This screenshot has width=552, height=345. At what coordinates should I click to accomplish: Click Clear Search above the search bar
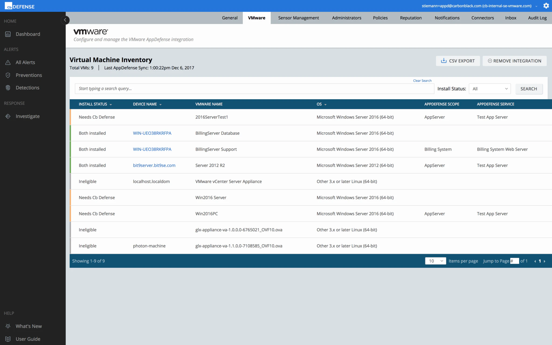[x=422, y=80]
